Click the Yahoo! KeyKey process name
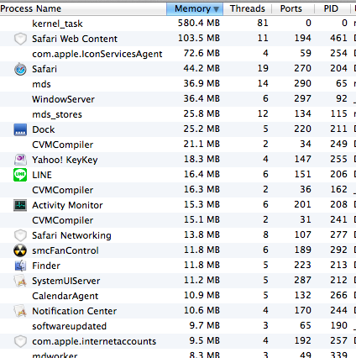356x358 pixels. tap(65, 160)
